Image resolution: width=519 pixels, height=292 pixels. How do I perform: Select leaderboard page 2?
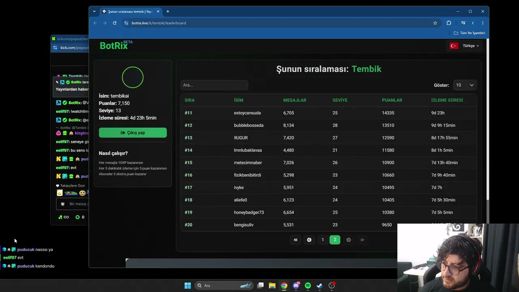335,240
